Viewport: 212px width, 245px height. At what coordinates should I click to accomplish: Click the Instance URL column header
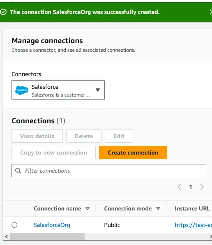click(192, 208)
